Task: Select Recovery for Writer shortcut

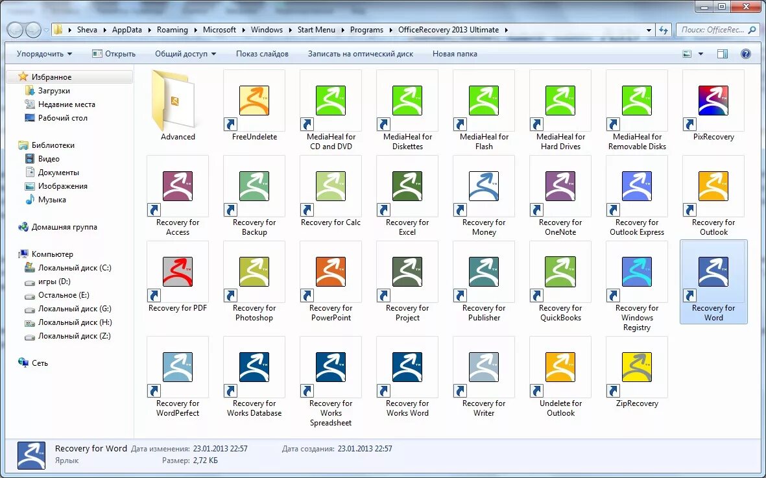Action: click(x=484, y=377)
